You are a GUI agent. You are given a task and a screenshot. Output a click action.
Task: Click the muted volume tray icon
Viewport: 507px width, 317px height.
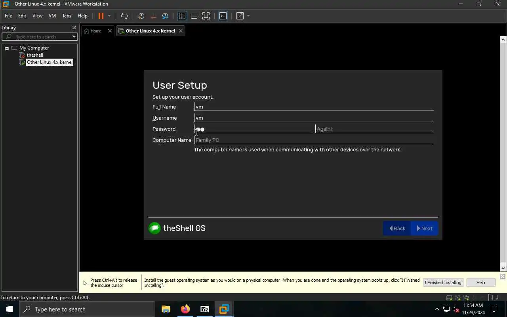(x=456, y=309)
